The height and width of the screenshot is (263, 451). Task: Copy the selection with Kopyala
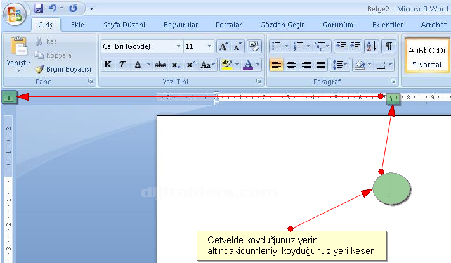53,55
